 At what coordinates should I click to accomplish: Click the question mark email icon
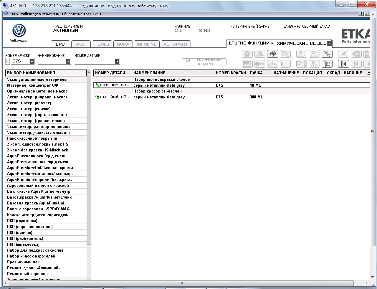pos(285,54)
